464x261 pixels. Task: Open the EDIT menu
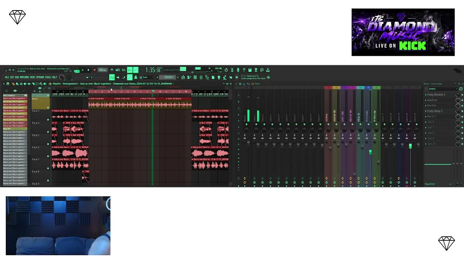click(12, 77)
